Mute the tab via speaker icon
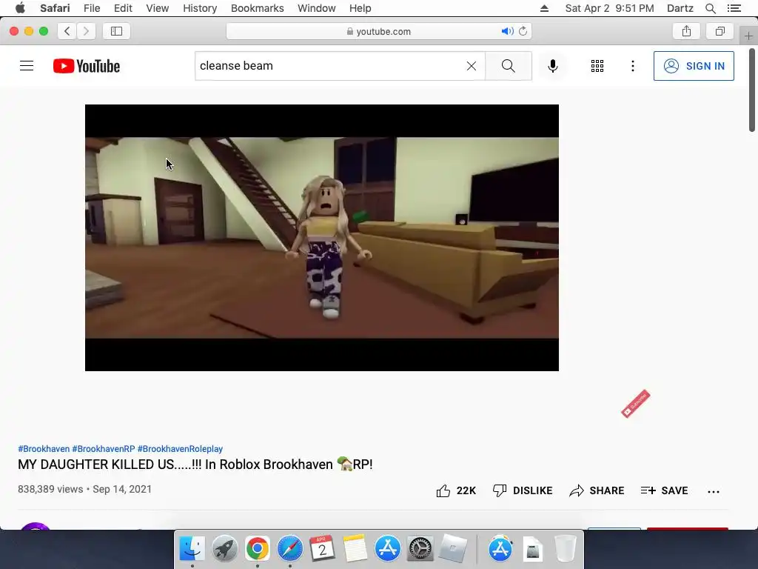This screenshot has width=758, height=569. 506,31
